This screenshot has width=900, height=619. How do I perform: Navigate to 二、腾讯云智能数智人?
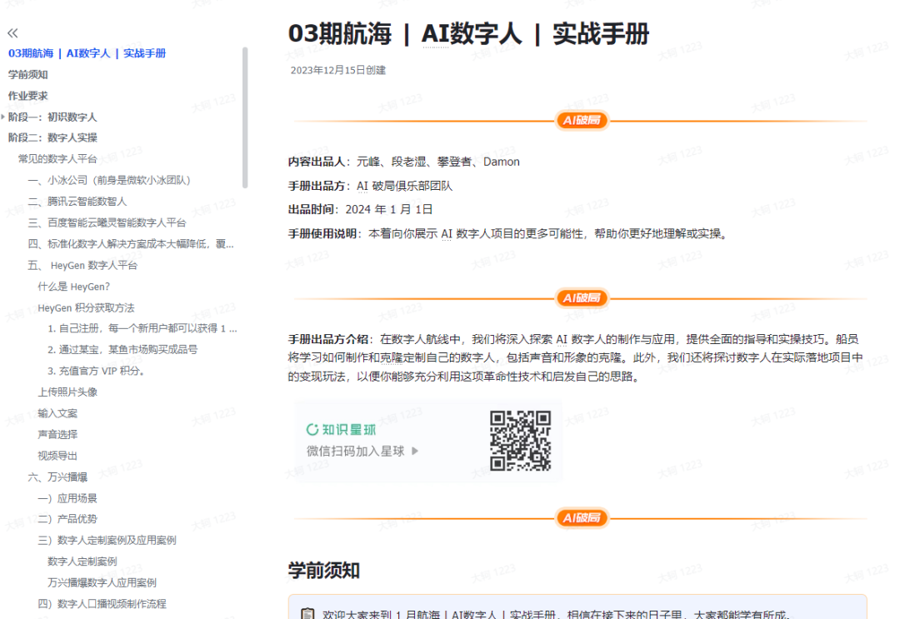tap(77, 202)
